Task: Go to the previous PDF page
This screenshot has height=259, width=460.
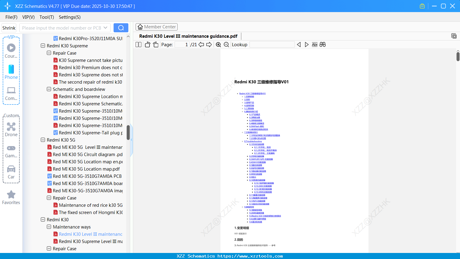Action: [201, 45]
